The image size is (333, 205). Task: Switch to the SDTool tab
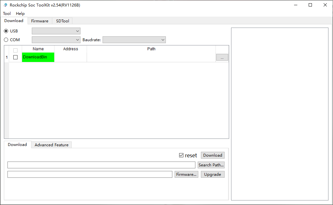coord(62,21)
